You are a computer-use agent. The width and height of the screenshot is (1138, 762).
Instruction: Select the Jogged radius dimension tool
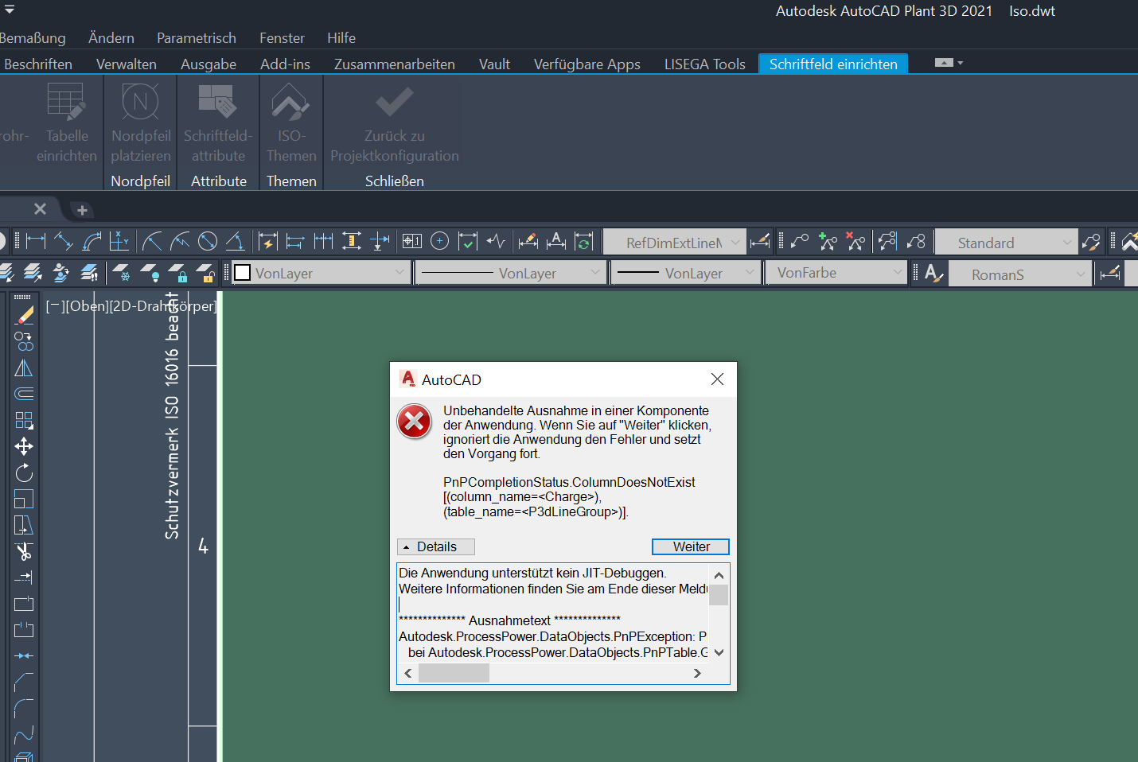(181, 241)
